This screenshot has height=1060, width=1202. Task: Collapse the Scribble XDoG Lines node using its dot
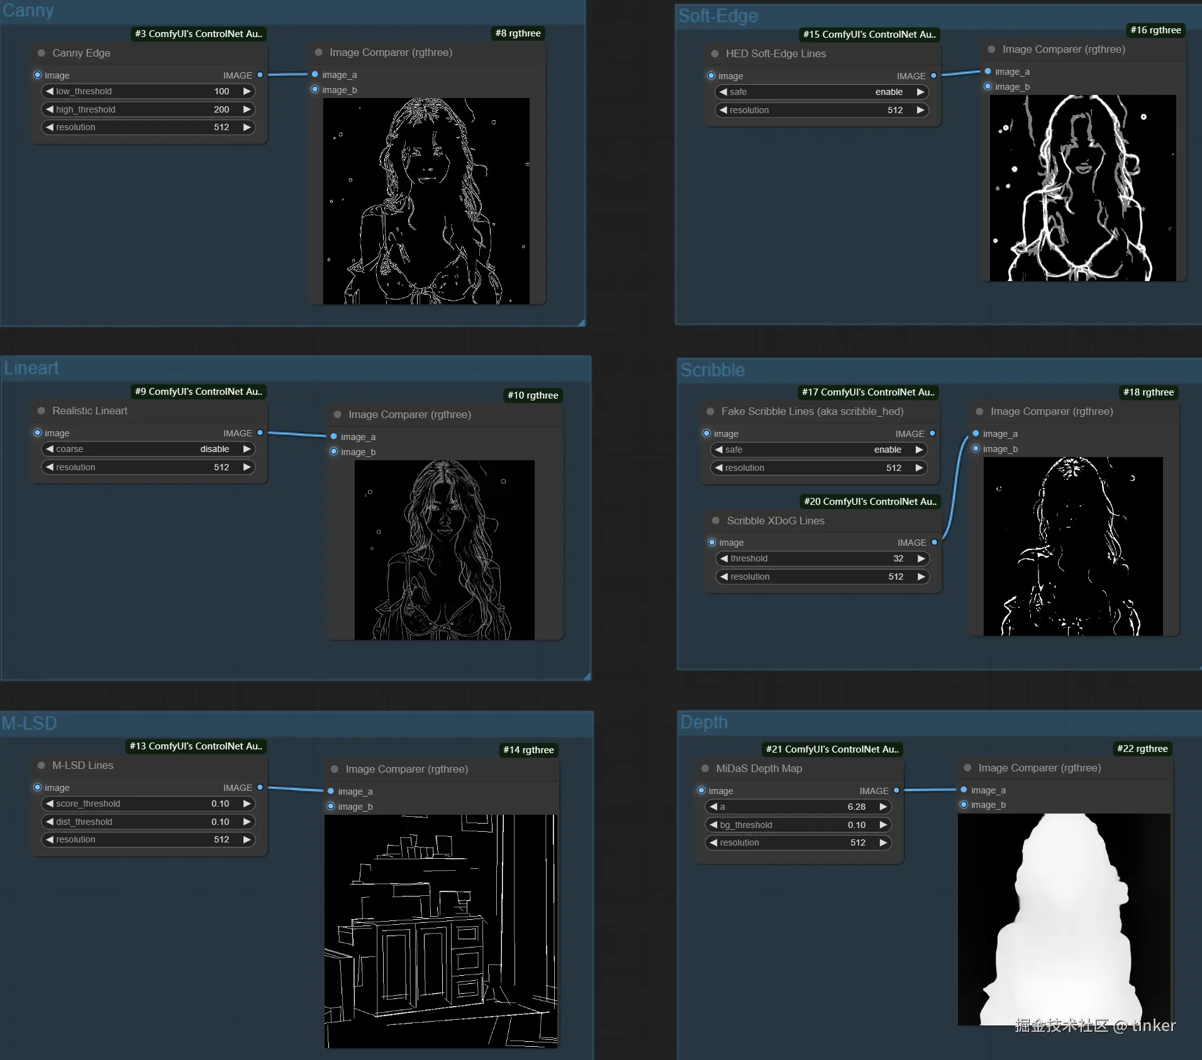716,521
